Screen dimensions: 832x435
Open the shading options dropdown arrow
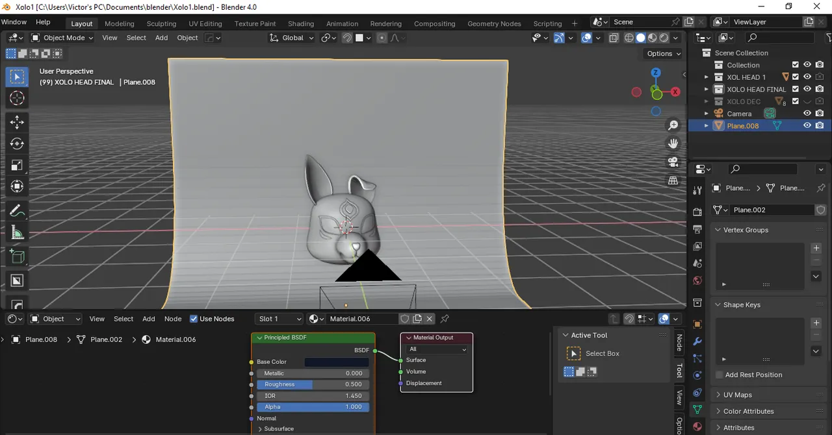677,38
